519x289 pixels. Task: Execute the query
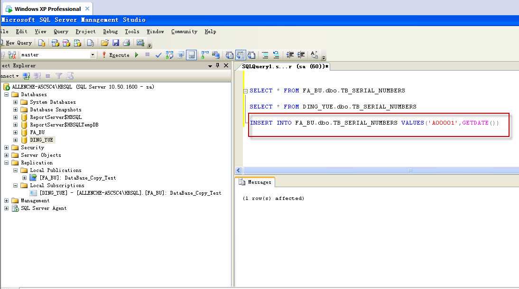tap(115, 55)
